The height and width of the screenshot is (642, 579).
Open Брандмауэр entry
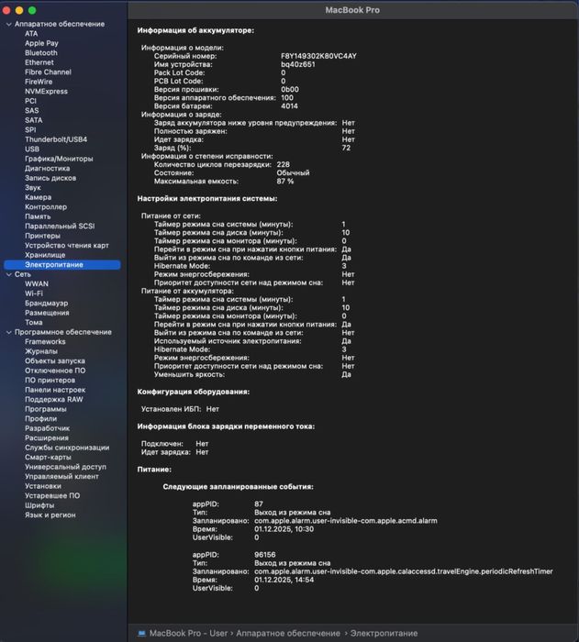coord(46,304)
